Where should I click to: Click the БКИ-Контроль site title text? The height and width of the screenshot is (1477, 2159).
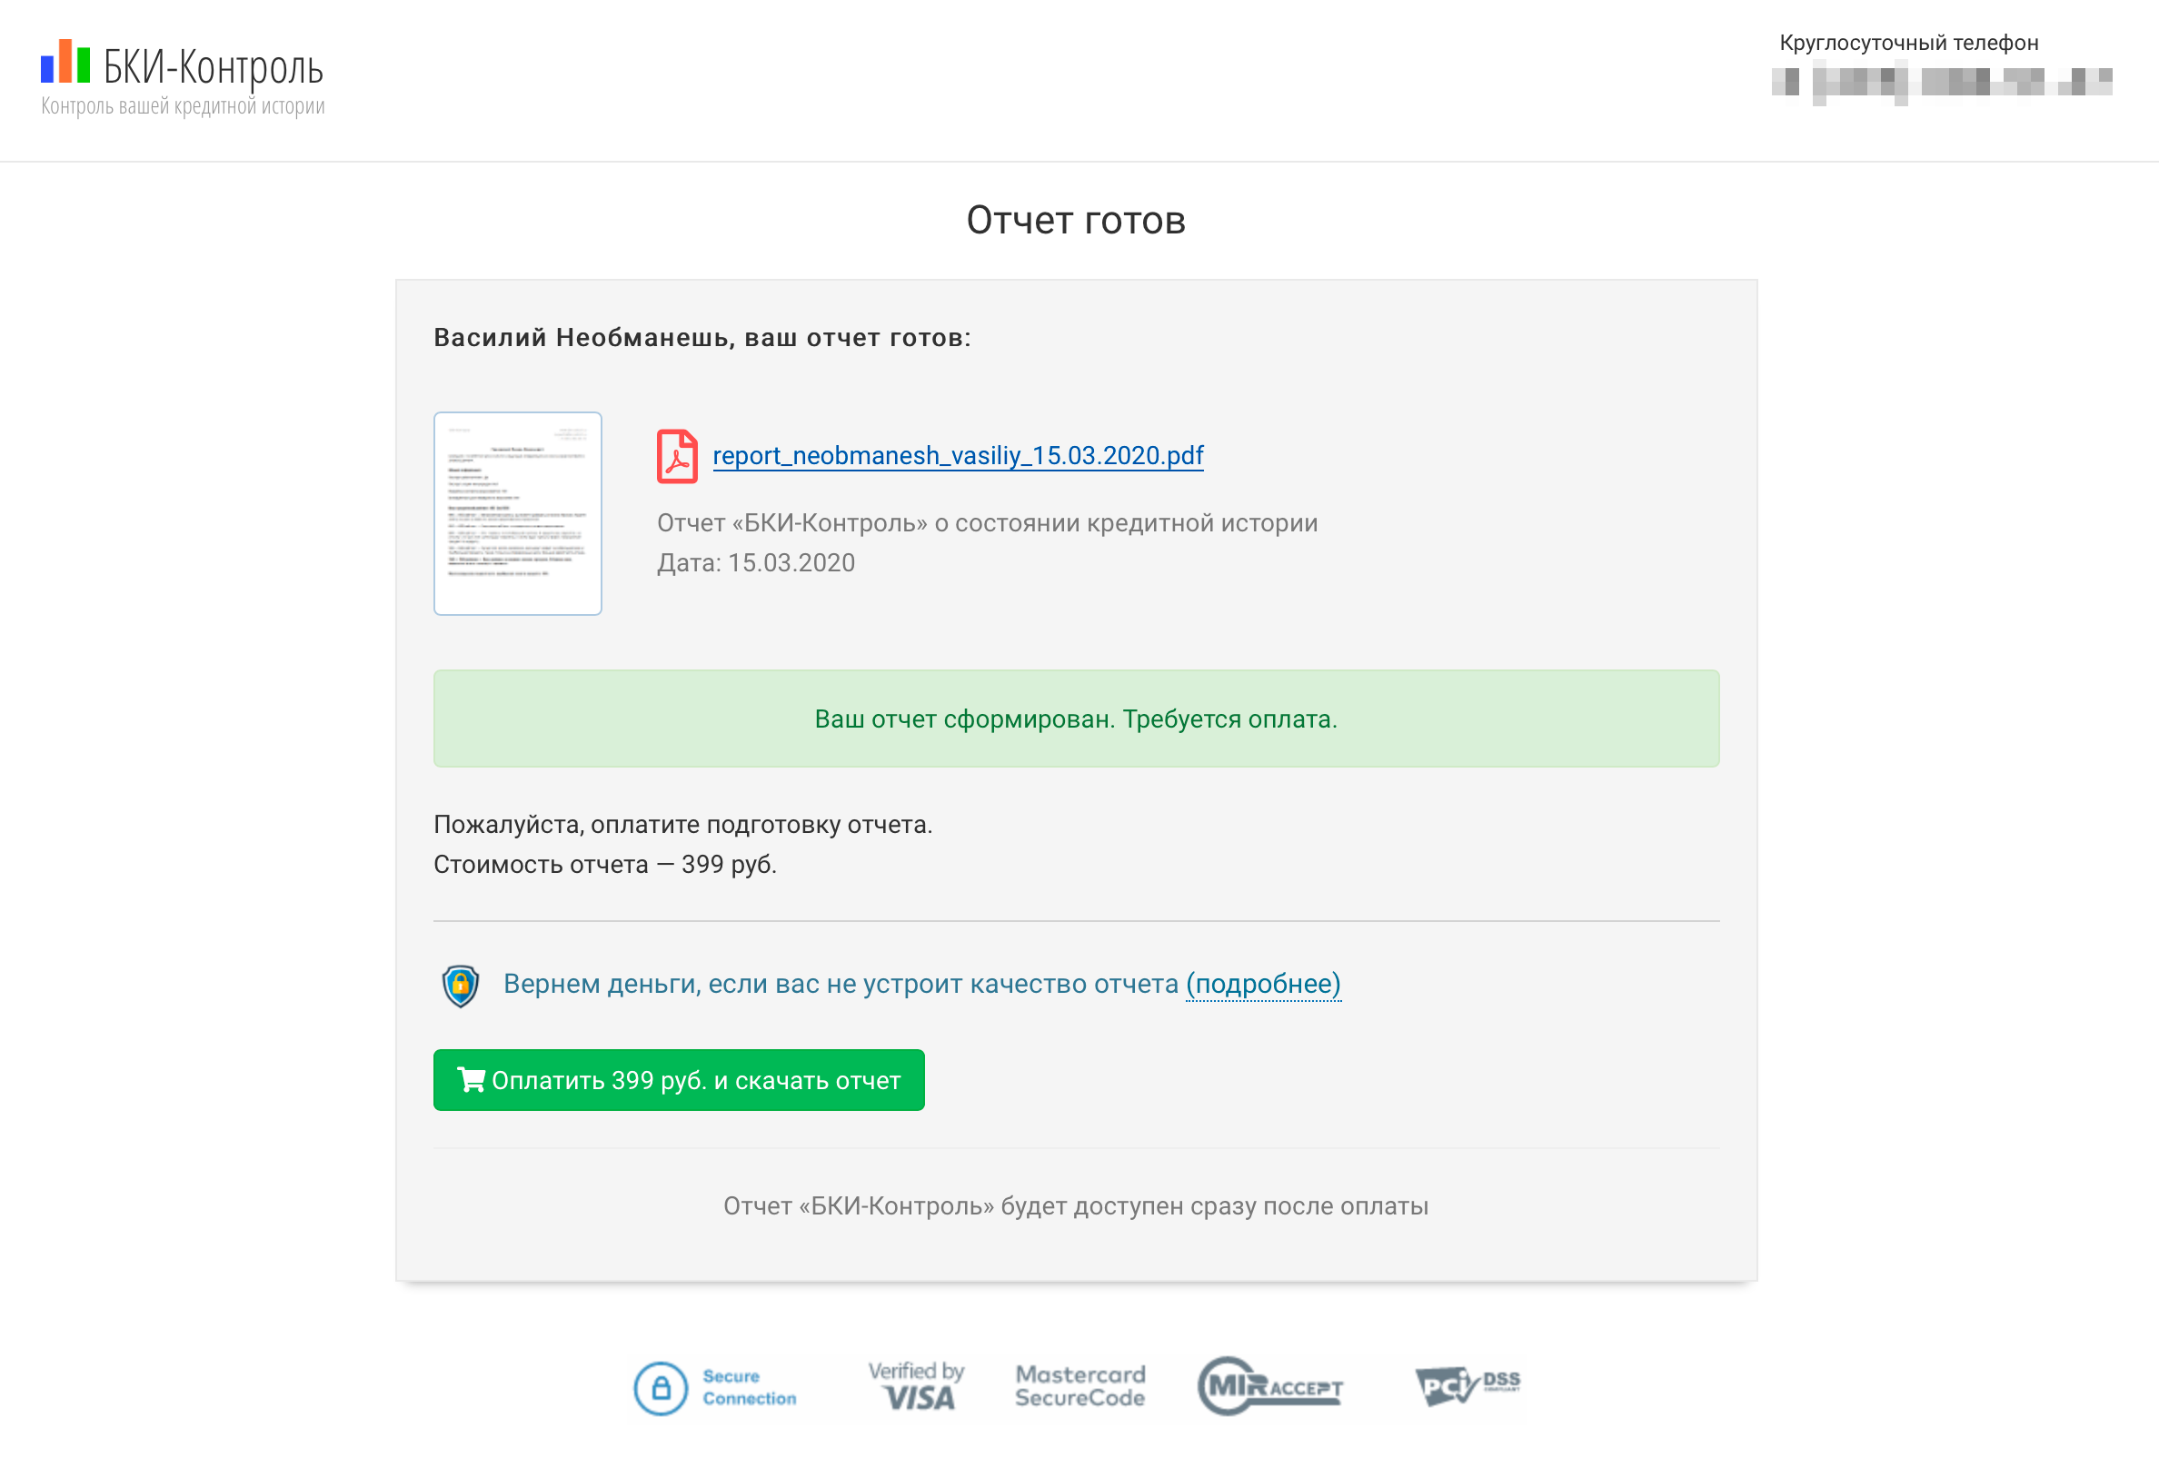(214, 67)
